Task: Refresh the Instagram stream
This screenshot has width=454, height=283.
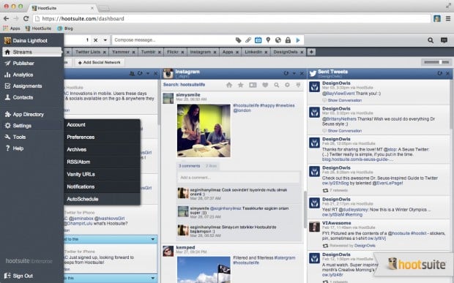Action: (x=286, y=73)
